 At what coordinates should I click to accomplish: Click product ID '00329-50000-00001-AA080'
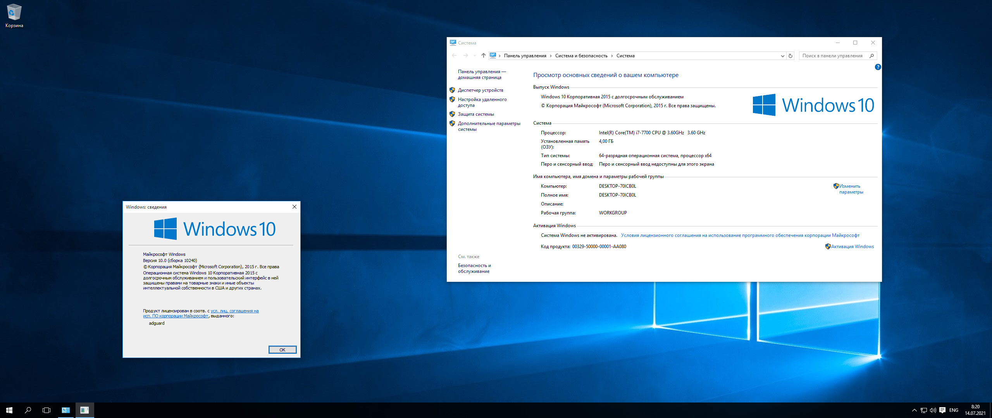599,247
